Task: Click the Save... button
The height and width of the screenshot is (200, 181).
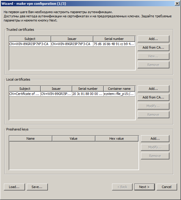Action: coord(37,187)
